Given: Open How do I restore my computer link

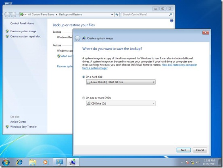Looking at the screenshot, I should coord(179,65).
